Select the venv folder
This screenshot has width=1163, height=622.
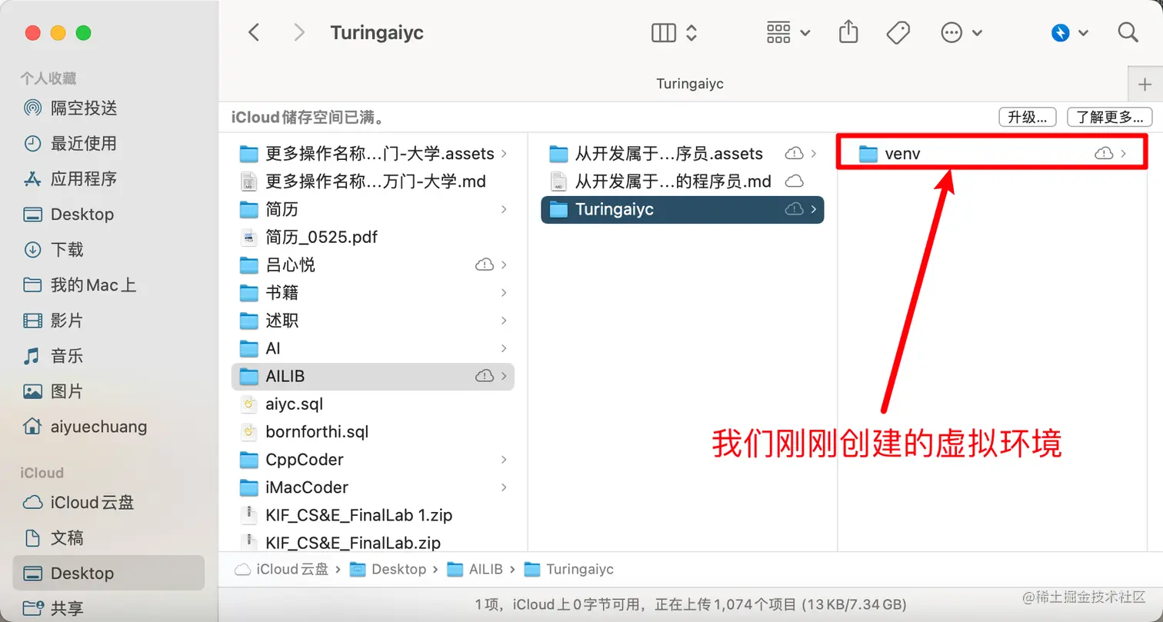click(x=991, y=154)
